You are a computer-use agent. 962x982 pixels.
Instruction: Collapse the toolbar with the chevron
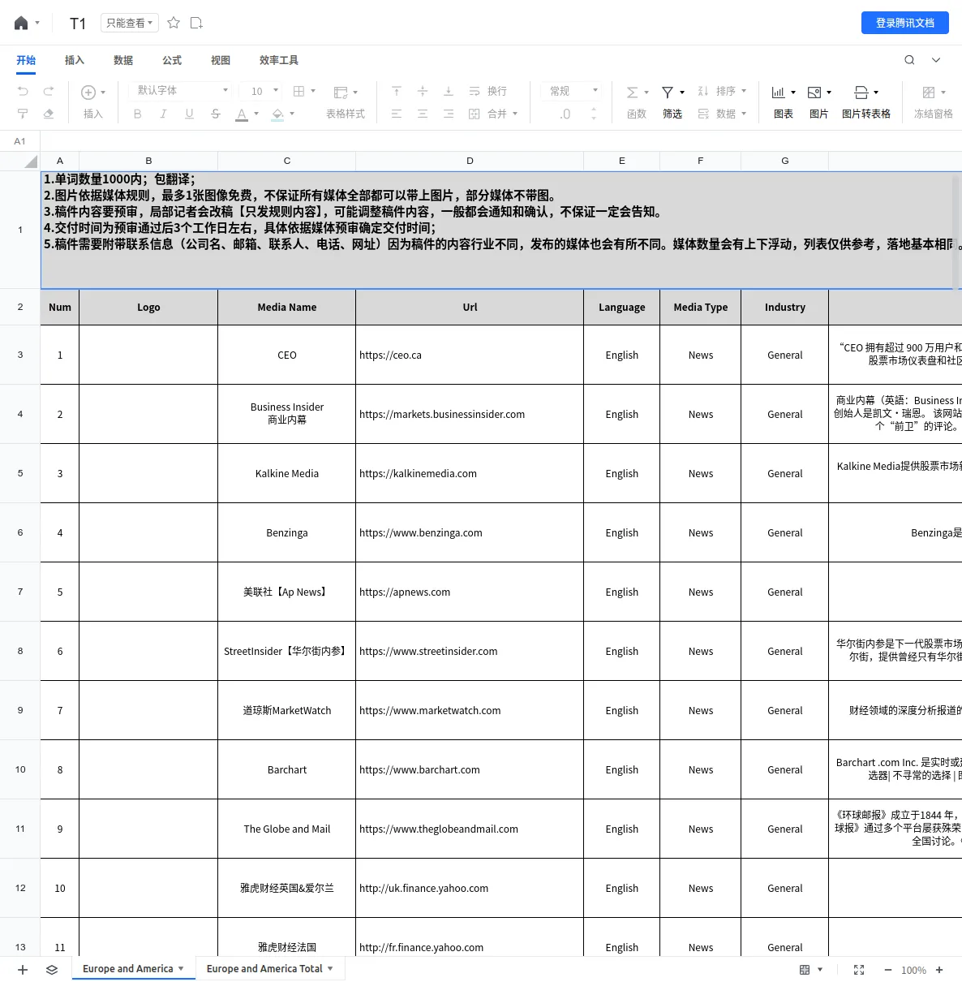pos(936,60)
